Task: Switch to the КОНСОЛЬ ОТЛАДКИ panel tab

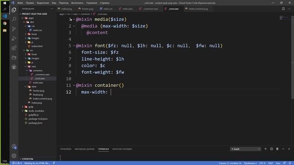Action: coord(122,149)
